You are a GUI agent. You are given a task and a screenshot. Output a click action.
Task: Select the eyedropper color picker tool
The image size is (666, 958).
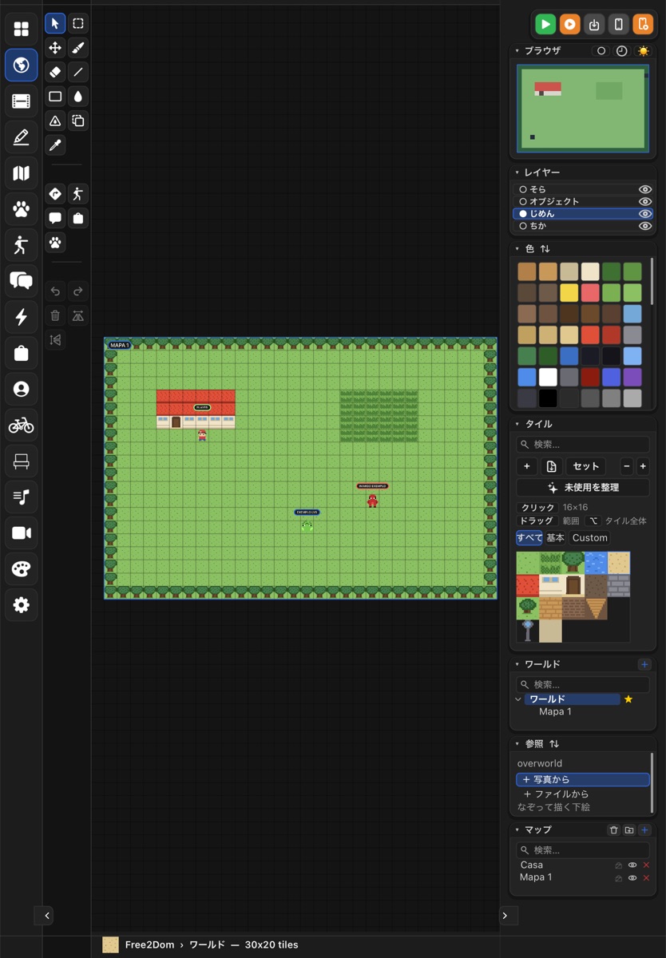[55, 145]
